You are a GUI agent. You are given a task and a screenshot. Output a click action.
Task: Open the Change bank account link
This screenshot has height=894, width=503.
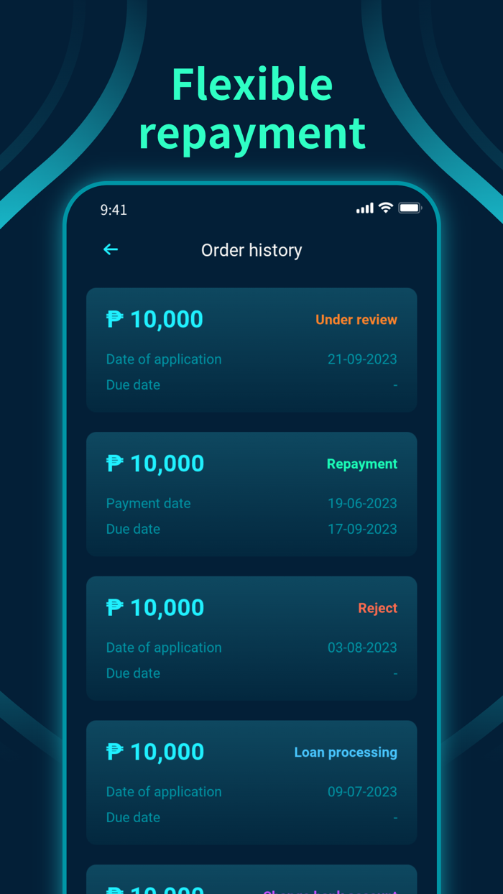(331, 891)
